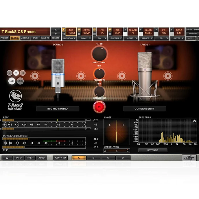Switch to snapshot B

[93, 158]
